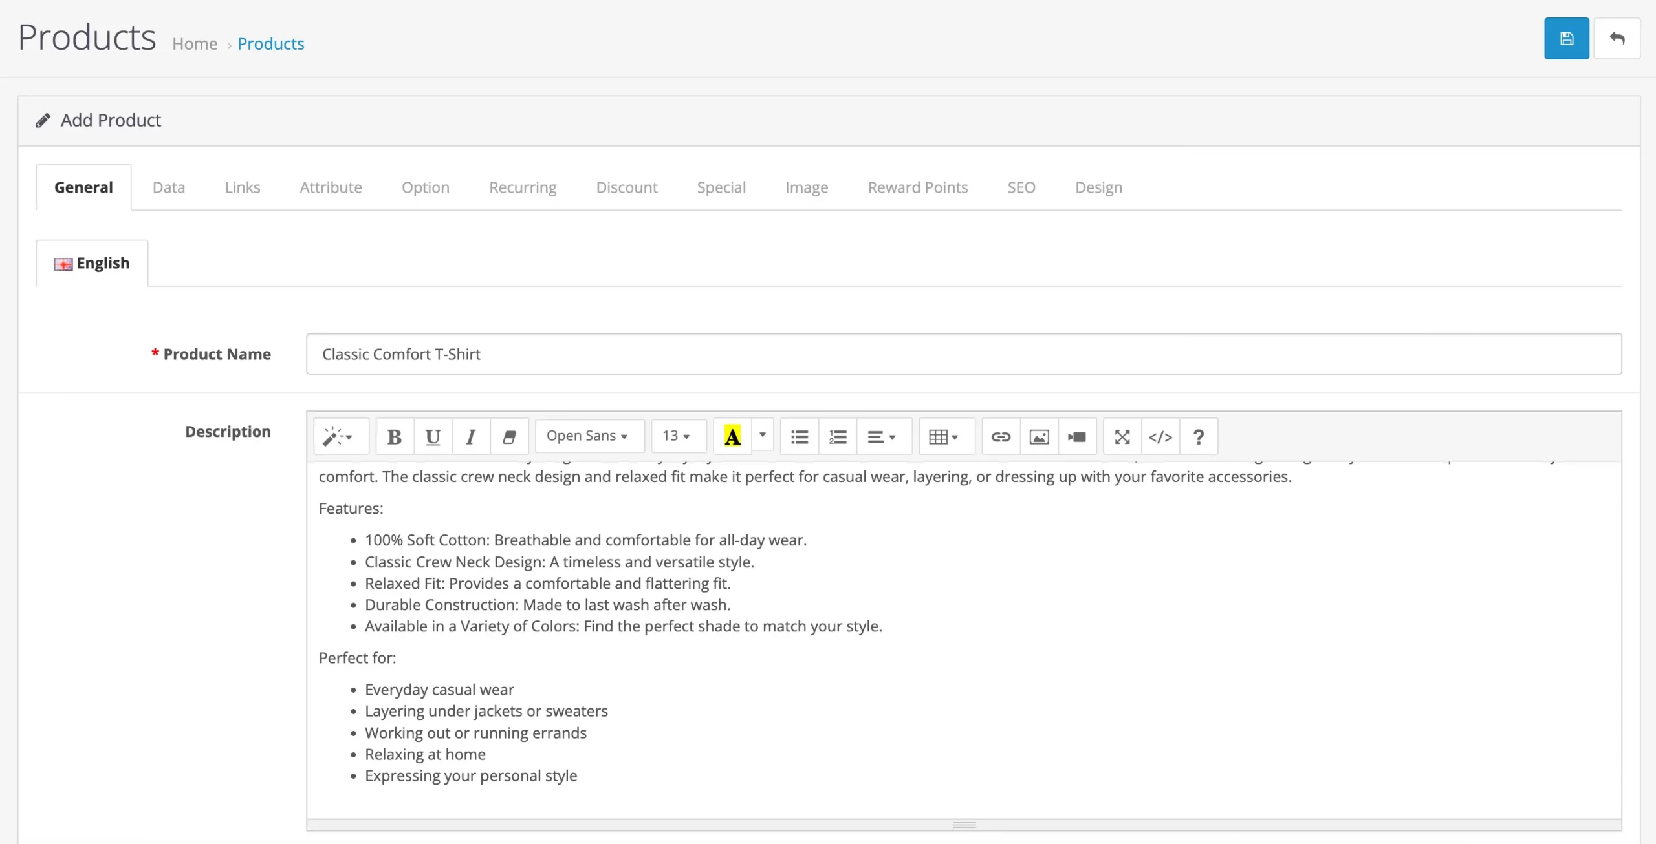Click the Underline formatting icon
The height and width of the screenshot is (844, 1656).
(x=431, y=436)
